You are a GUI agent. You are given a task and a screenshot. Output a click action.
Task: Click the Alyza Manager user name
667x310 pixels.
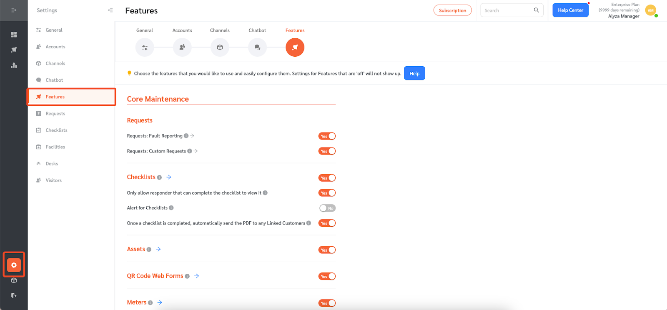click(x=624, y=16)
